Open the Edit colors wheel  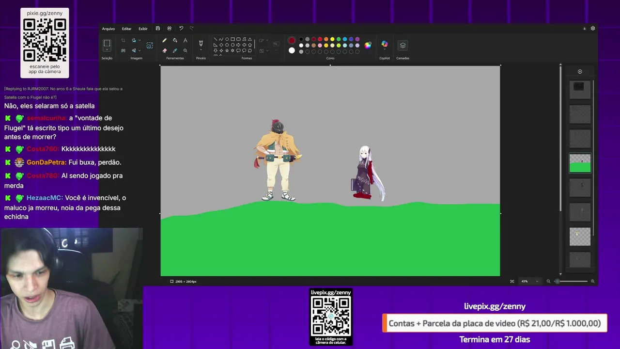point(368,45)
